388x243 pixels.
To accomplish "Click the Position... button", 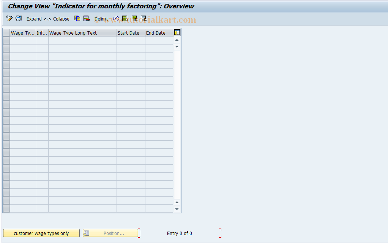I will [x=110, y=233].
